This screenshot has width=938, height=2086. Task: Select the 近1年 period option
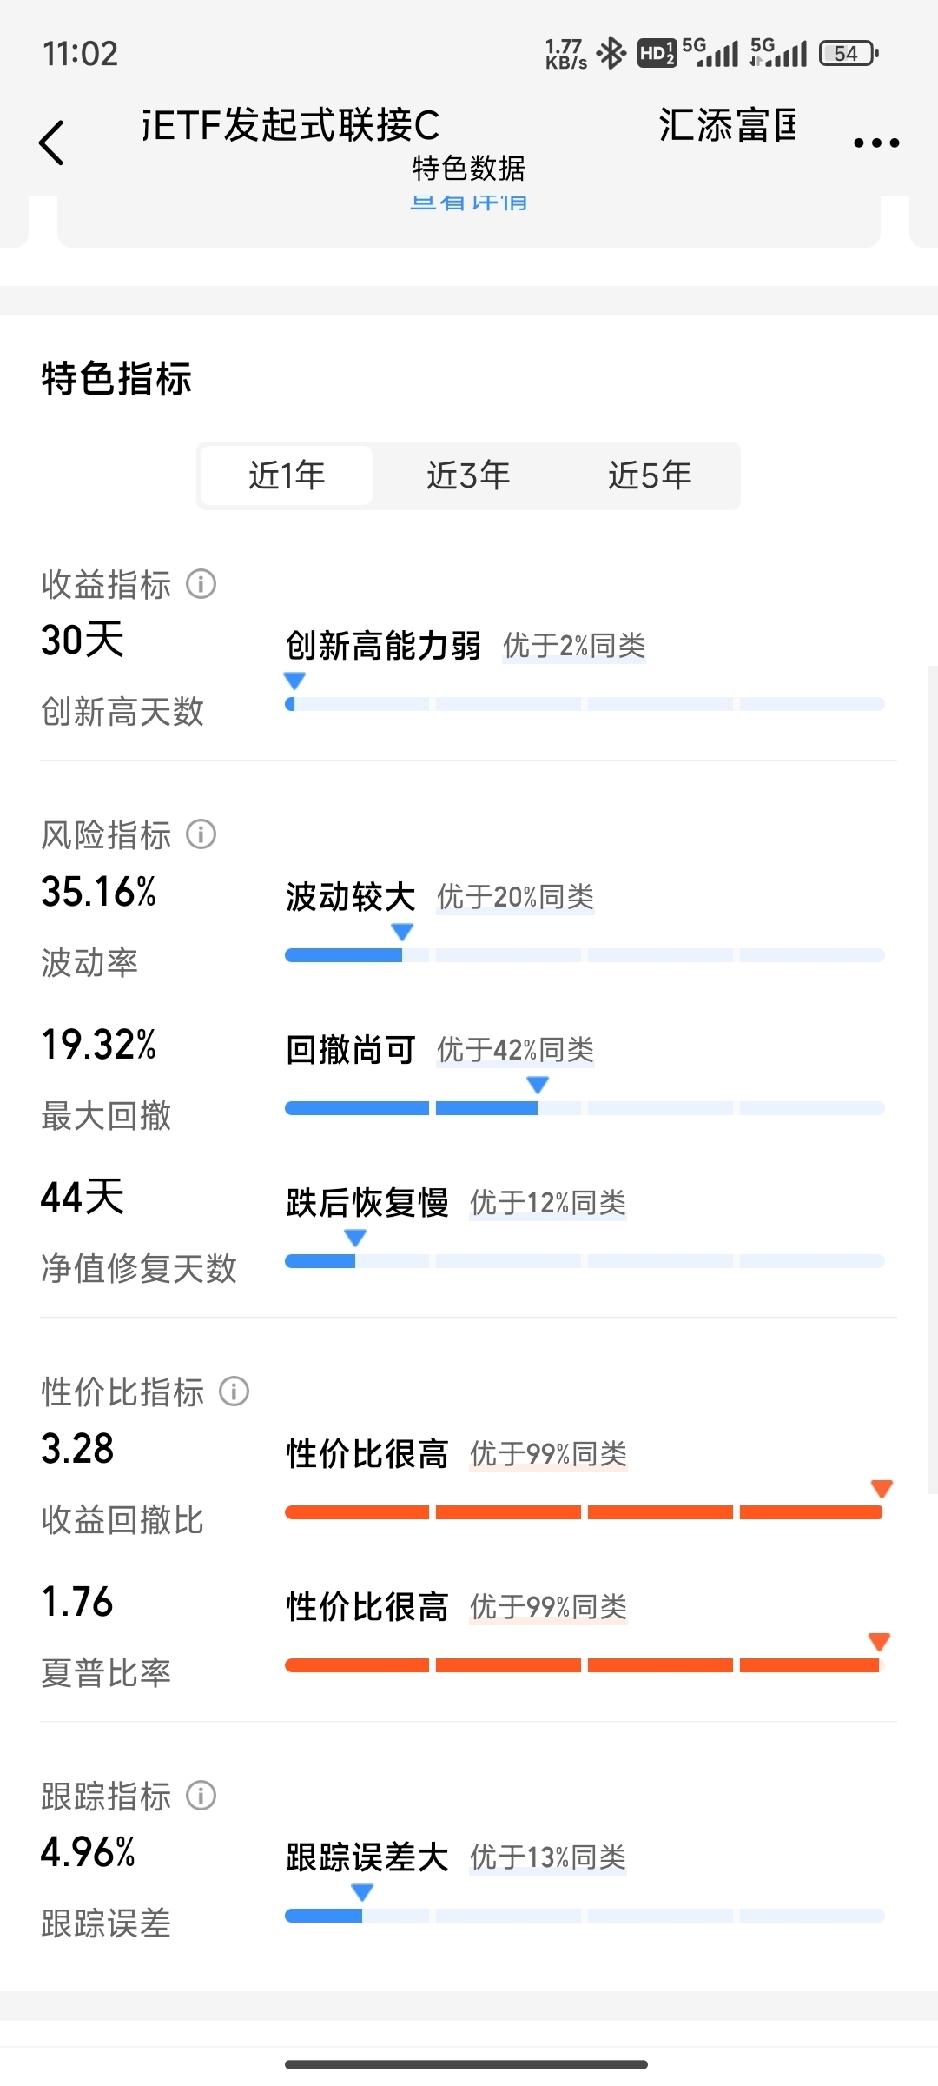pos(287,475)
